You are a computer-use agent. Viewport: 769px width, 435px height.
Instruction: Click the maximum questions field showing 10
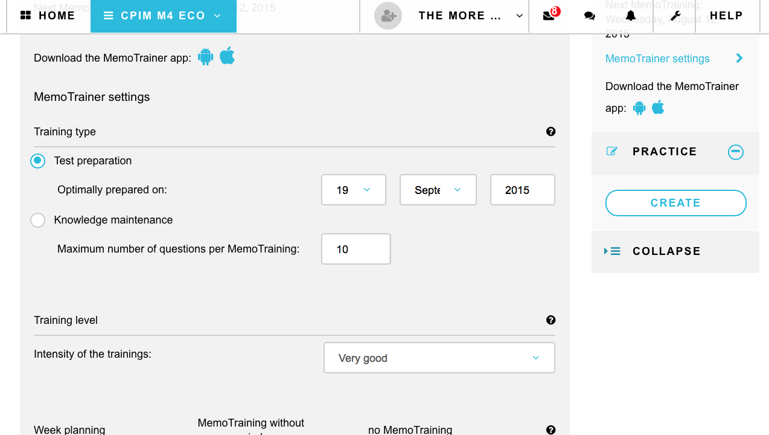coord(356,249)
